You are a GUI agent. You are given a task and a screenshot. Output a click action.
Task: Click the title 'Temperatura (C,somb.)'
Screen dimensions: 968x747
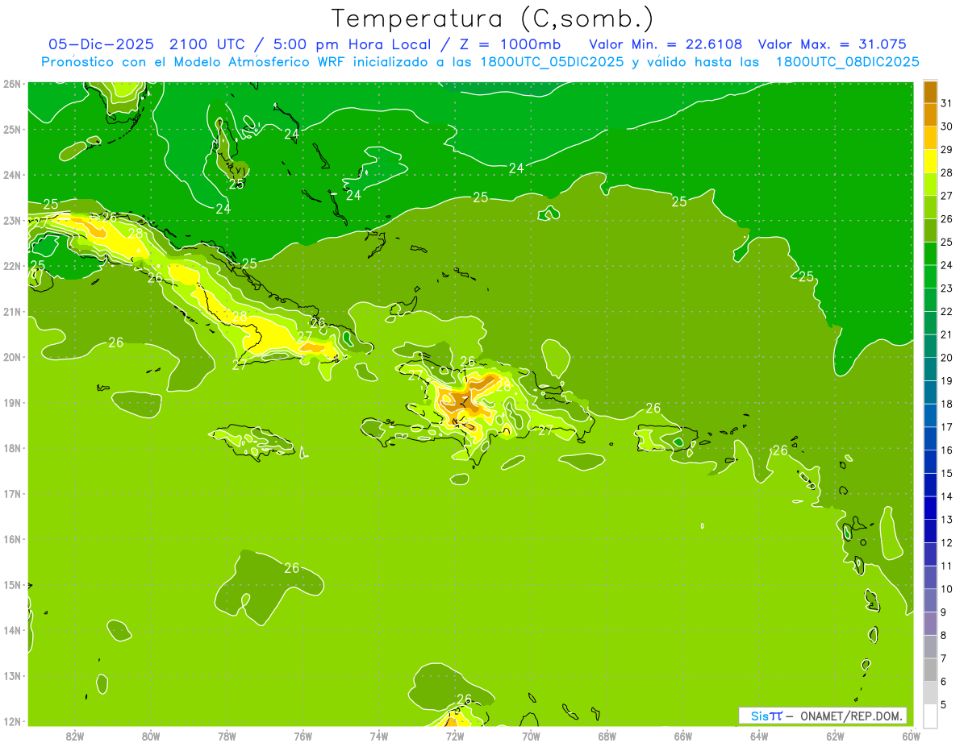click(492, 19)
